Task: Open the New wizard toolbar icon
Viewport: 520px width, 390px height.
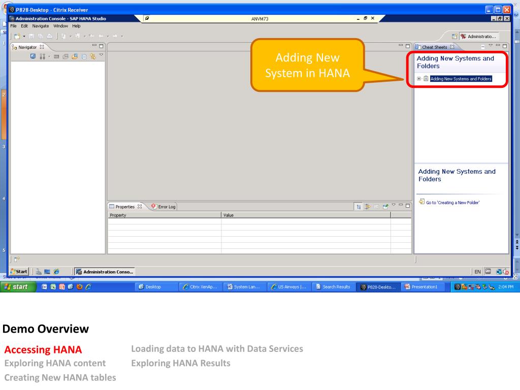Action: pos(17,36)
